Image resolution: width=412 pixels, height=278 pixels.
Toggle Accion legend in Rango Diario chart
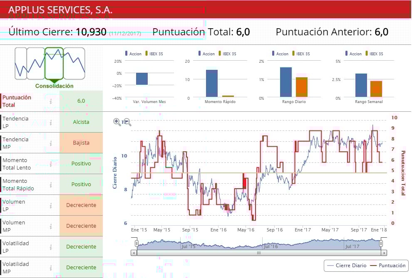click(x=280, y=54)
